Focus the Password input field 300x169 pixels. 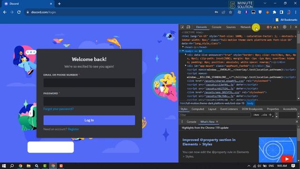pyautogui.click(x=89, y=101)
